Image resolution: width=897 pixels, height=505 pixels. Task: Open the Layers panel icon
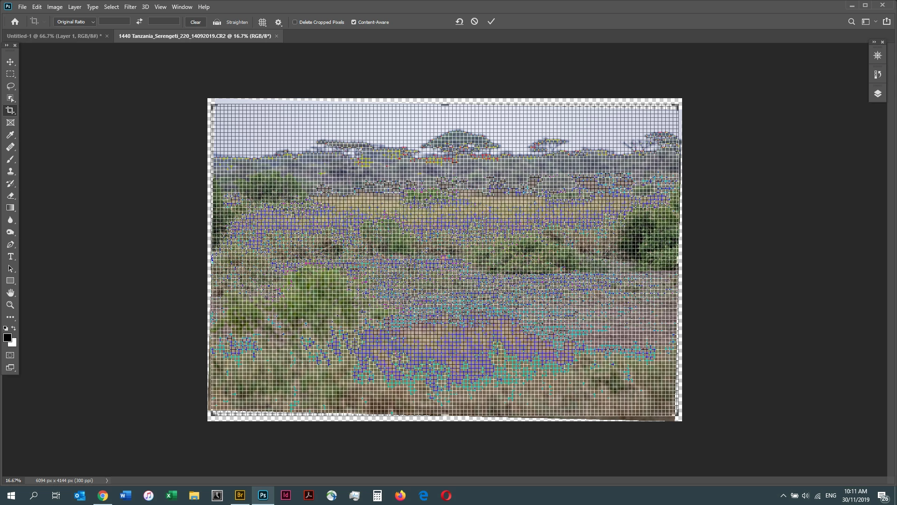click(877, 94)
